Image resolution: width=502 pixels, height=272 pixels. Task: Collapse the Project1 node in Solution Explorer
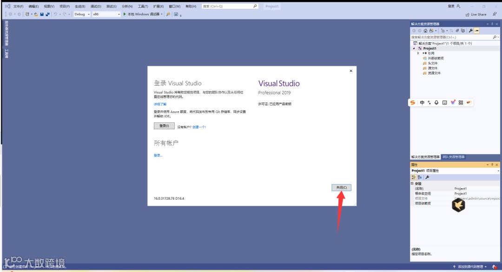coord(414,49)
